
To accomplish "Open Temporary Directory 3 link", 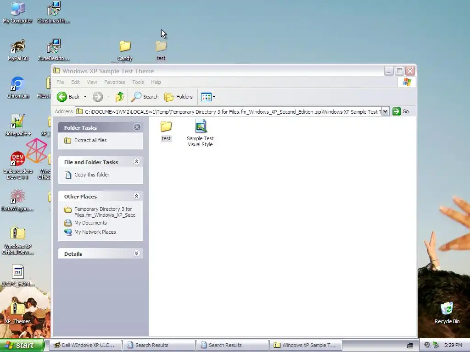I will coord(105,212).
